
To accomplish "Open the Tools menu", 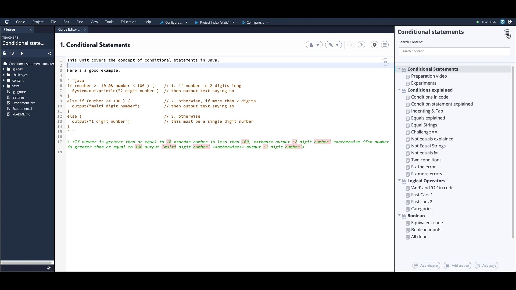I will 109,22.
